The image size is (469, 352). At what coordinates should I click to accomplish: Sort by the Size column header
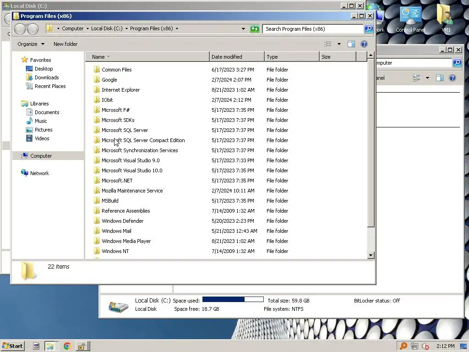(338, 56)
